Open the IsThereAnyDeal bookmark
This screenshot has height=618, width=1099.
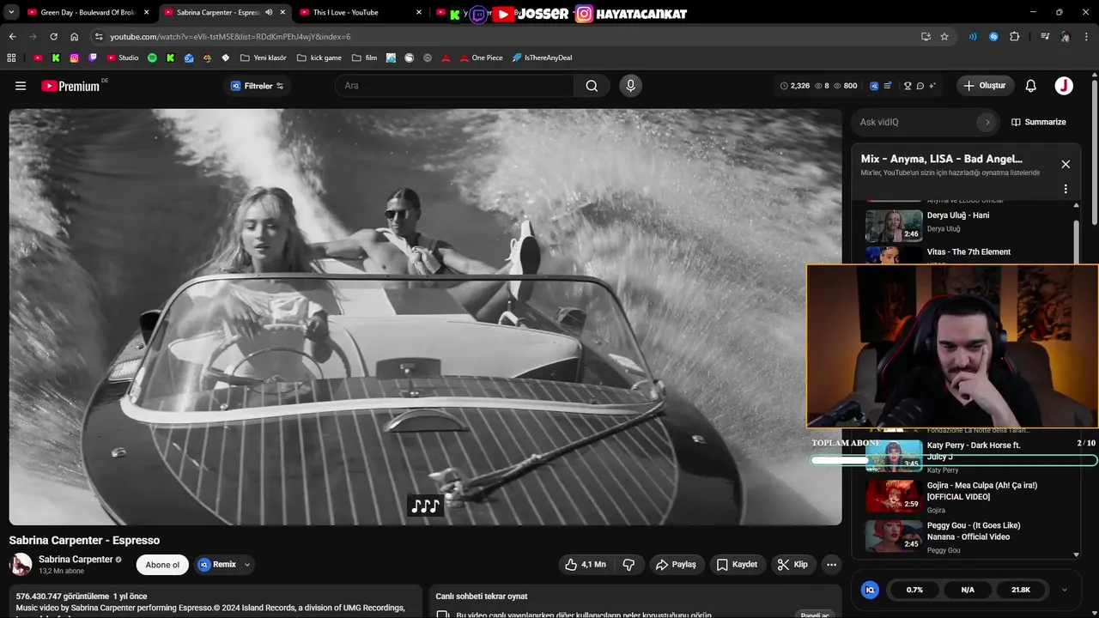[x=542, y=58]
